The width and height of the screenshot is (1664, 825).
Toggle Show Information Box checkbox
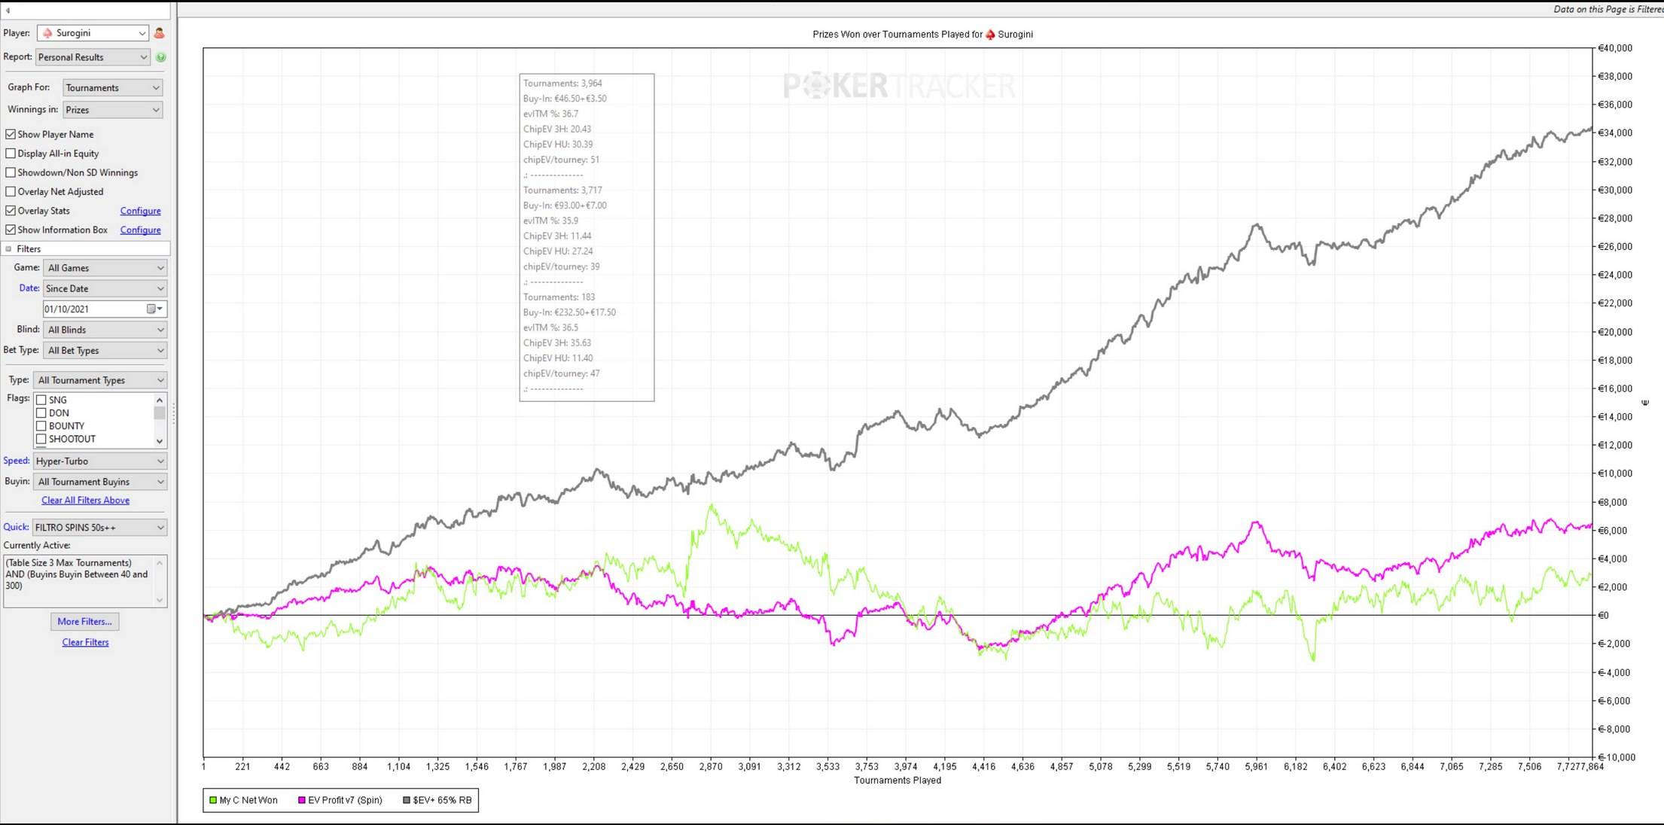(x=11, y=230)
